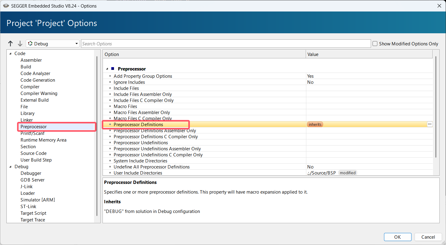Select Target Script category
446x245 pixels.
[x=34, y=213]
